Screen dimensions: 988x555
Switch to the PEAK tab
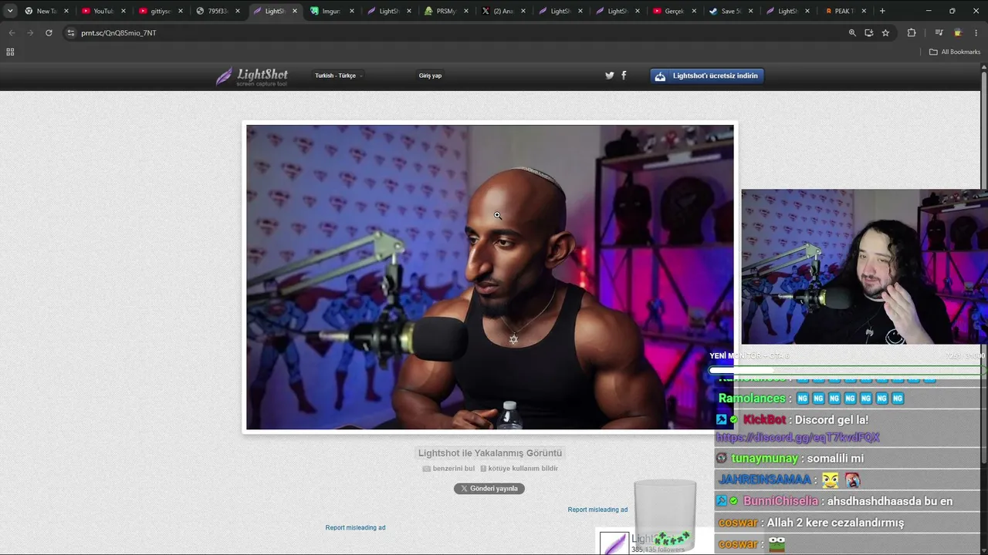(846, 11)
